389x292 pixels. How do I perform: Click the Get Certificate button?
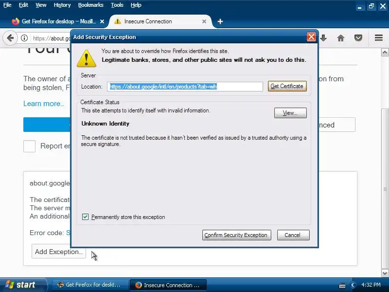(287, 86)
